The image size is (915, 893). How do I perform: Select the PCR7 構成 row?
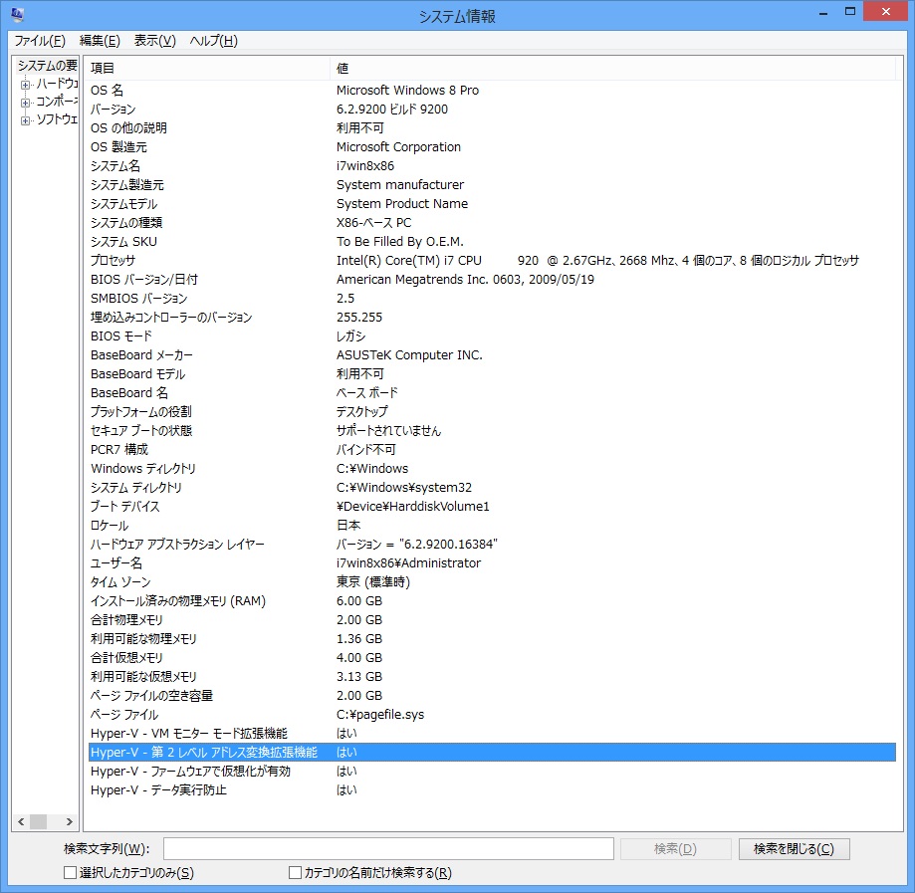492,449
